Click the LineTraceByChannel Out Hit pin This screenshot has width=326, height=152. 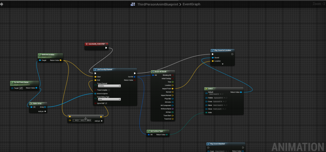pyautogui.click(x=135, y=77)
